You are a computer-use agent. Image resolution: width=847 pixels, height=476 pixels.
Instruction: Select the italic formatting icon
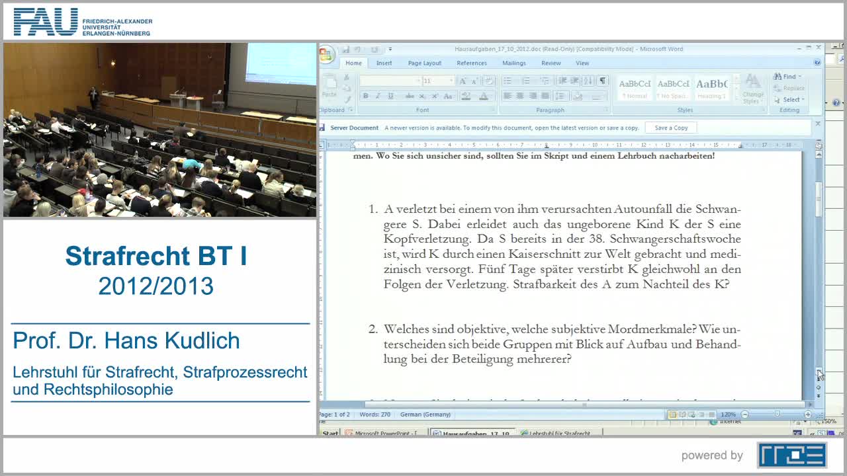point(377,95)
